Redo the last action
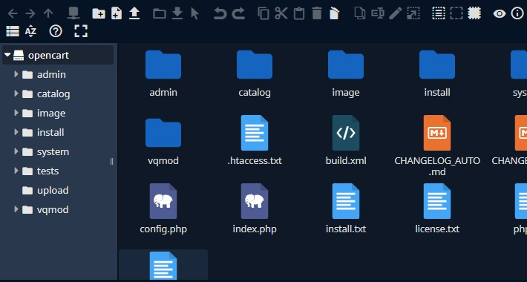This screenshot has width=527, height=282. pyautogui.click(x=238, y=13)
